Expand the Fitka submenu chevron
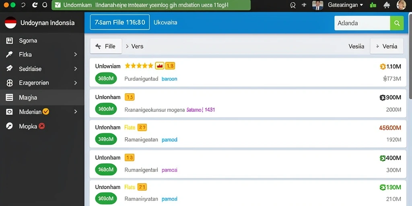 point(76,55)
